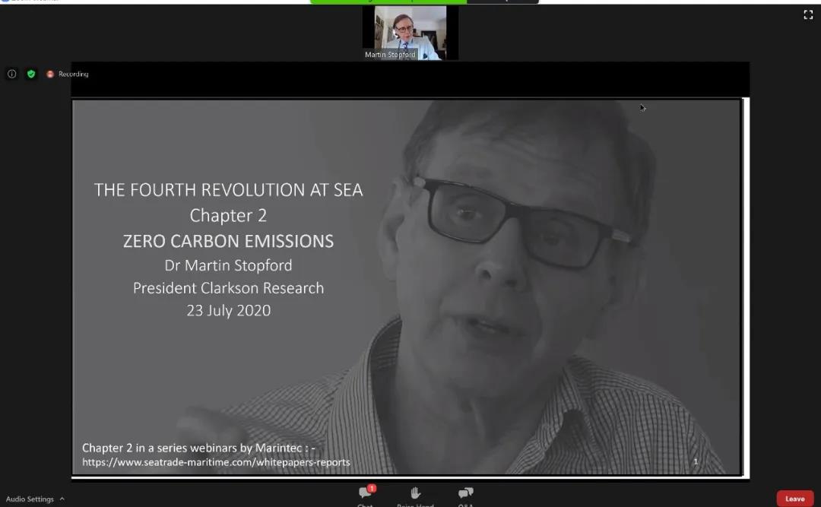The image size is (821, 507).
Task: Click the slide number '1'
Action: [x=696, y=461]
